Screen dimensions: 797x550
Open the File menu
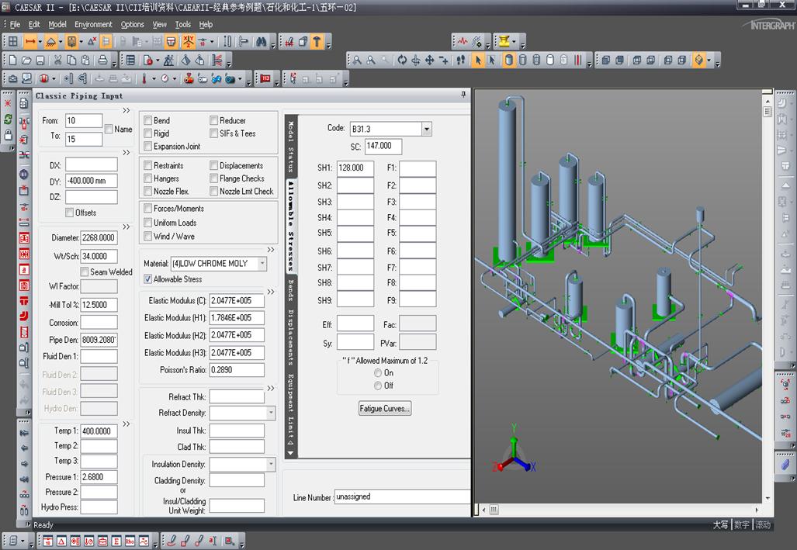pyautogui.click(x=15, y=24)
